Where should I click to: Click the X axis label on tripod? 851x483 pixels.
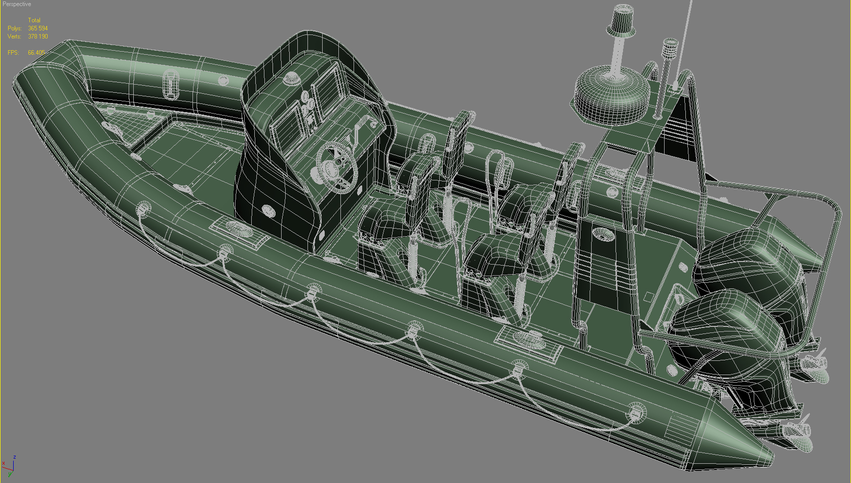pos(4,463)
